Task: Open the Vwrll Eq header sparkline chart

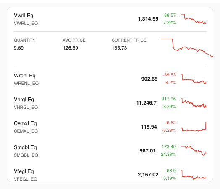Action: pyautogui.click(x=194, y=19)
